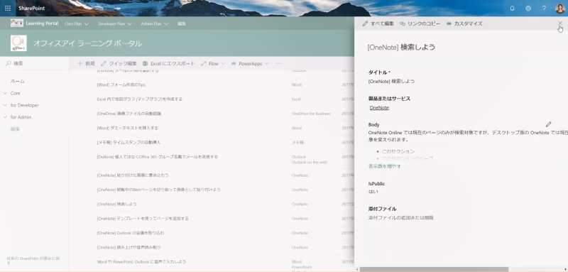
Task: Click the Learning Portal site name
Action: point(42,23)
